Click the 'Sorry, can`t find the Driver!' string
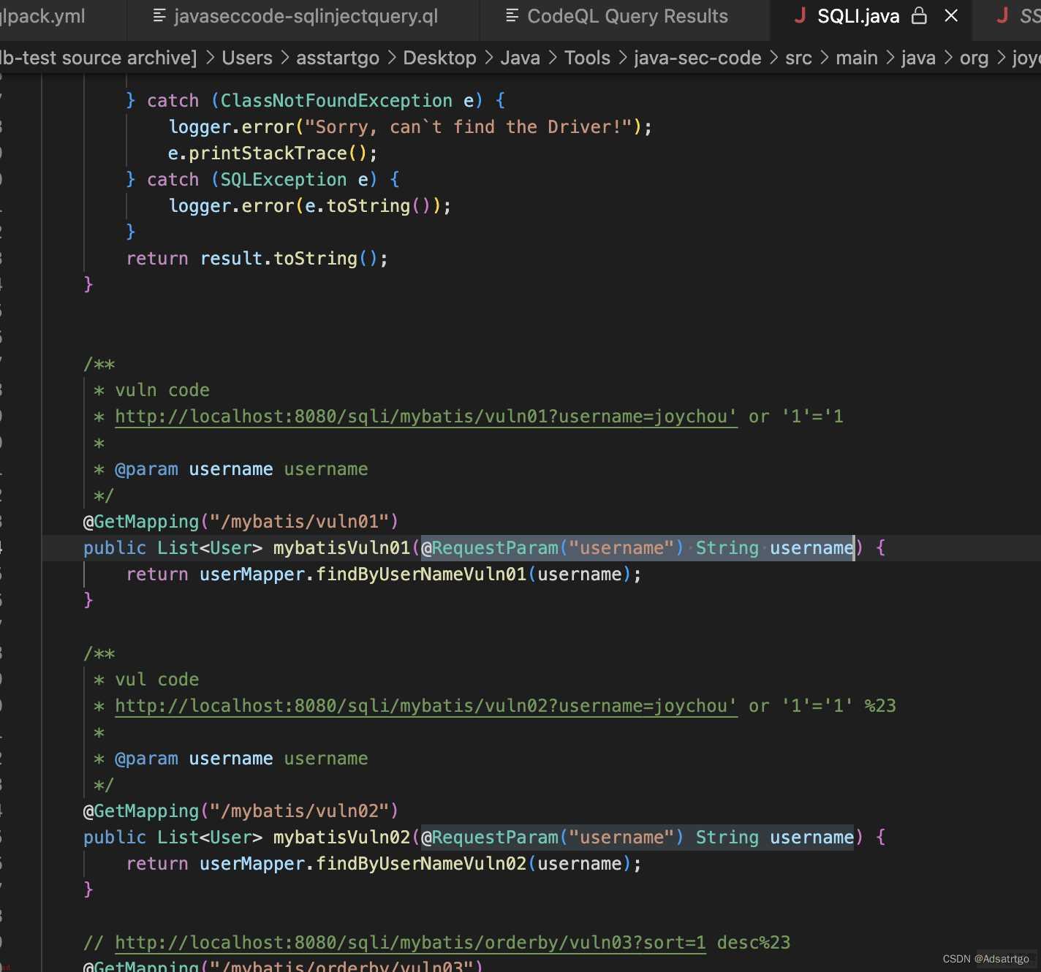This screenshot has width=1041, height=972. coord(468,127)
